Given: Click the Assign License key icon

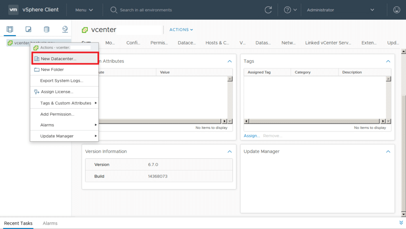Looking at the screenshot, I should (x=37, y=92).
